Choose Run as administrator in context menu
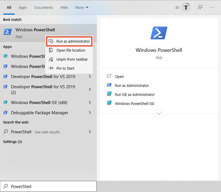This screenshot has height=192, width=221. [69, 41]
